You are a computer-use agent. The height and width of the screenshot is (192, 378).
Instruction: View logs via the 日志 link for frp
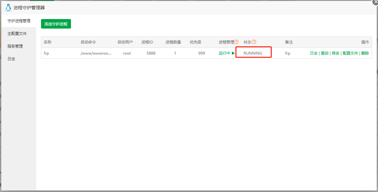(314, 53)
